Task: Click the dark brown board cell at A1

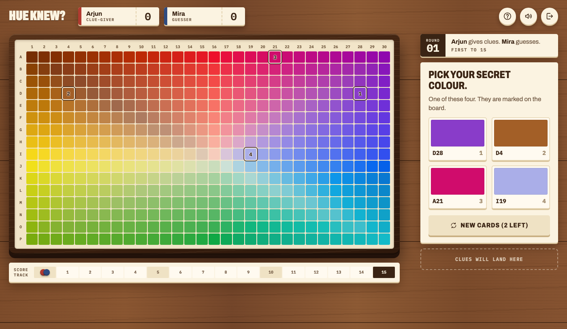Action: (x=32, y=57)
